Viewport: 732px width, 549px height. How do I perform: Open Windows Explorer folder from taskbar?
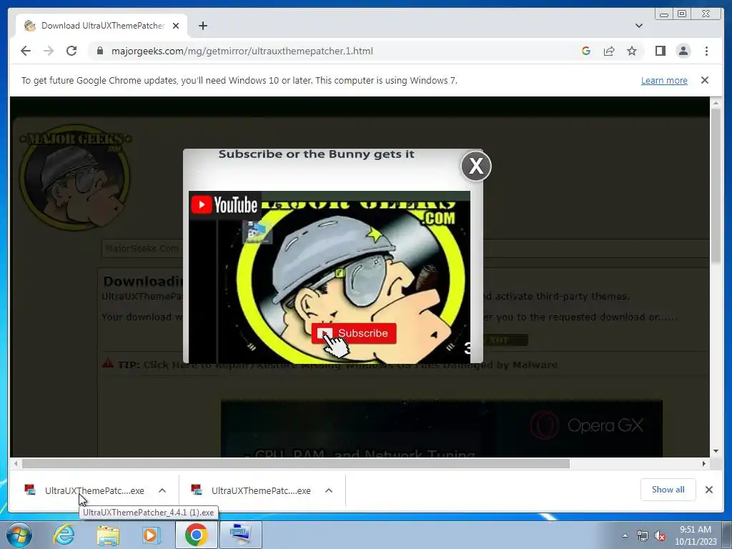point(108,535)
